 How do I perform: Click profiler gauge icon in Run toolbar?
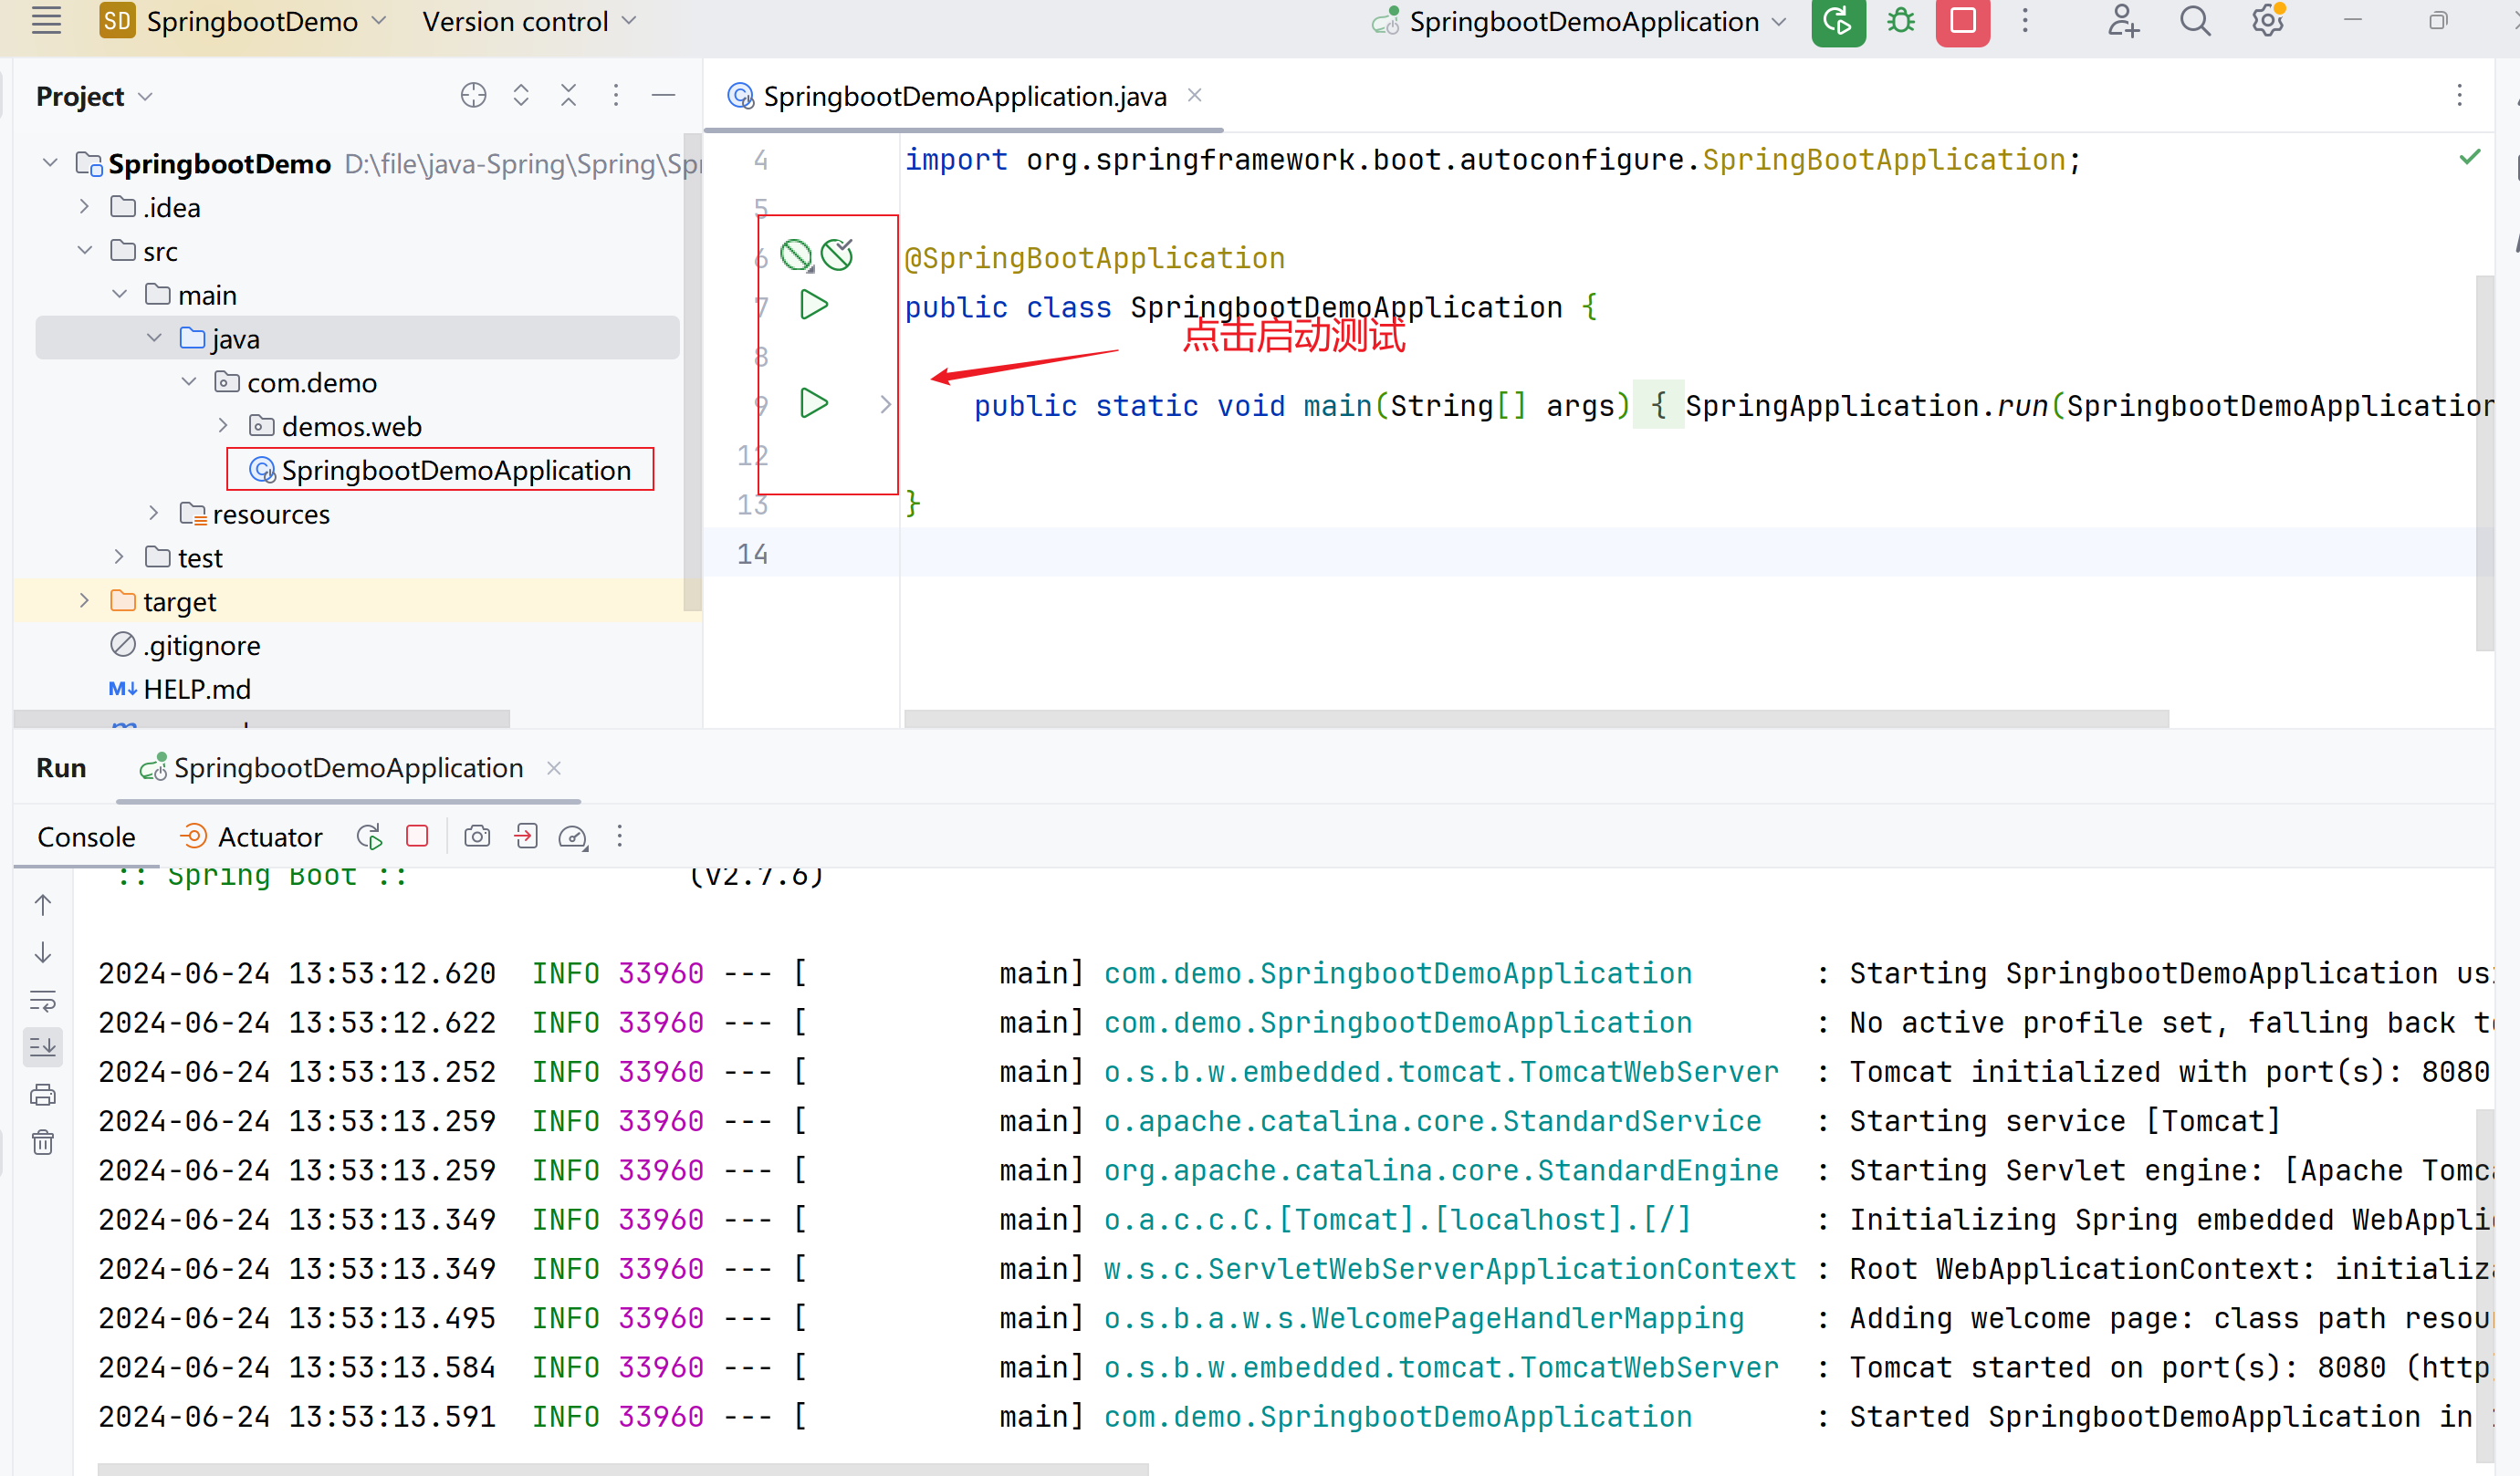pyautogui.click(x=573, y=837)
